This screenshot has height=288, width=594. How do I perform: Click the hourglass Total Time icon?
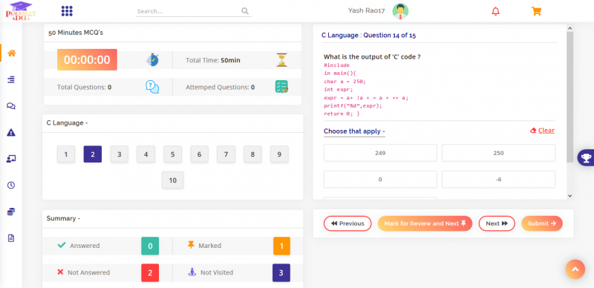[281, 60]
